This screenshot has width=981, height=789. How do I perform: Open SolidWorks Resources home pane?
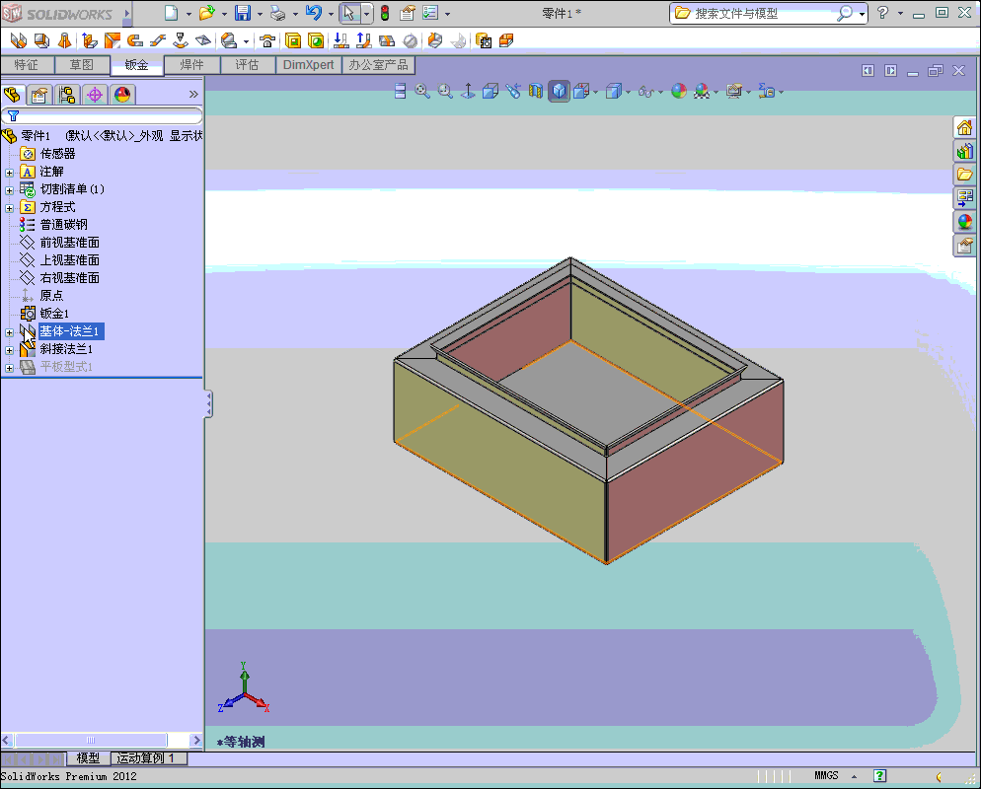(965, 127)
